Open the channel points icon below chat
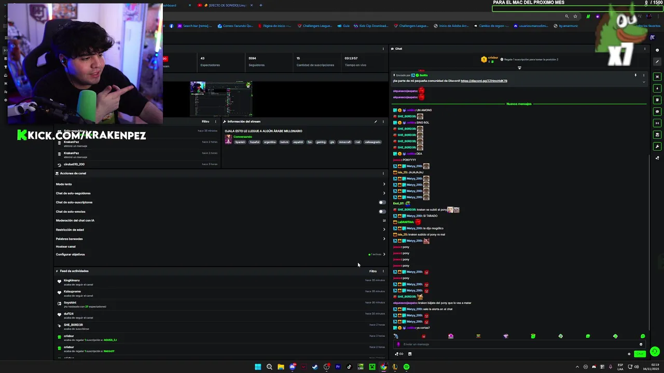This screenshot has width=664, height=373. [398, 354]
